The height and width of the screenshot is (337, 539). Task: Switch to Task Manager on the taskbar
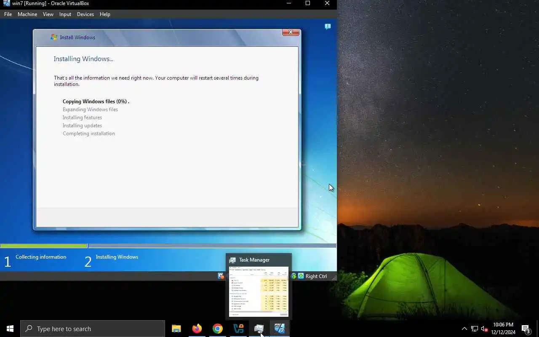click(x=259, y=329)
